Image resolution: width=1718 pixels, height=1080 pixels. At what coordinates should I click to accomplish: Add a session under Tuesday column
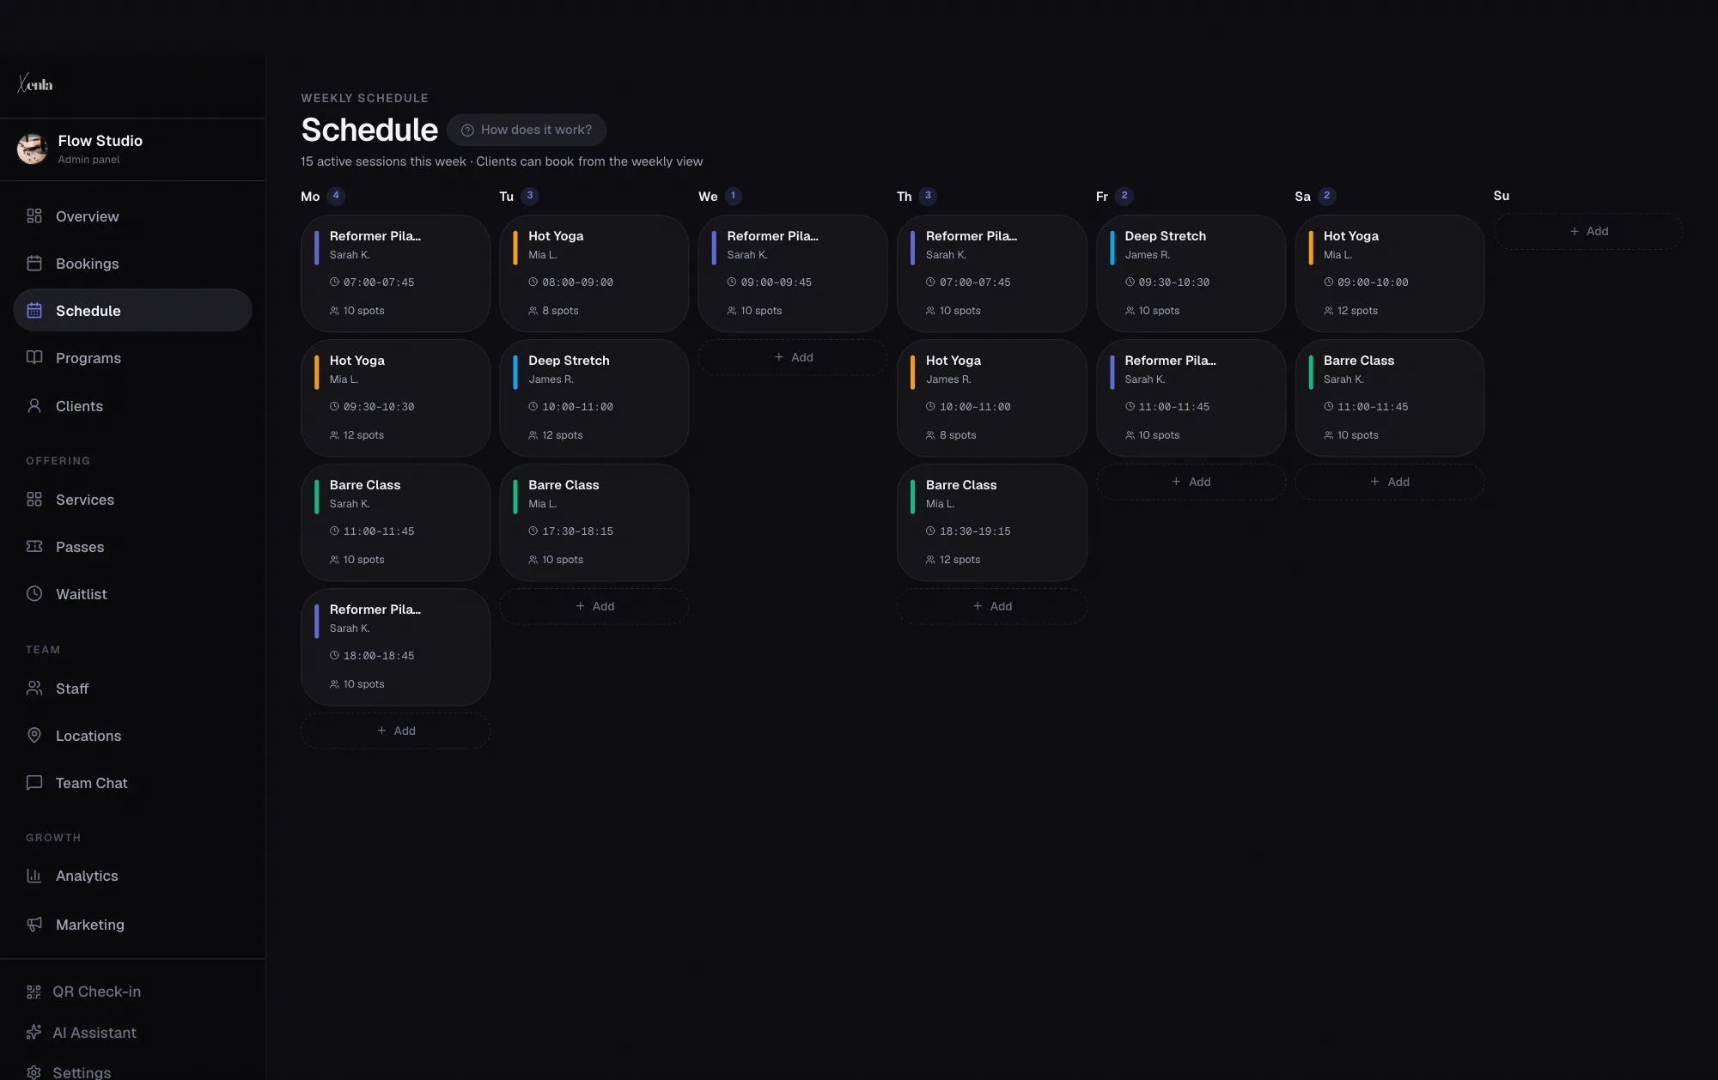pyautogui.click(x=594, y=606)
